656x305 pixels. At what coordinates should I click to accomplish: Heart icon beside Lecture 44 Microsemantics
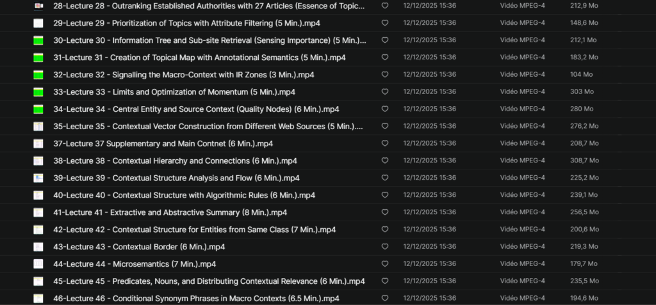point(385,263)
